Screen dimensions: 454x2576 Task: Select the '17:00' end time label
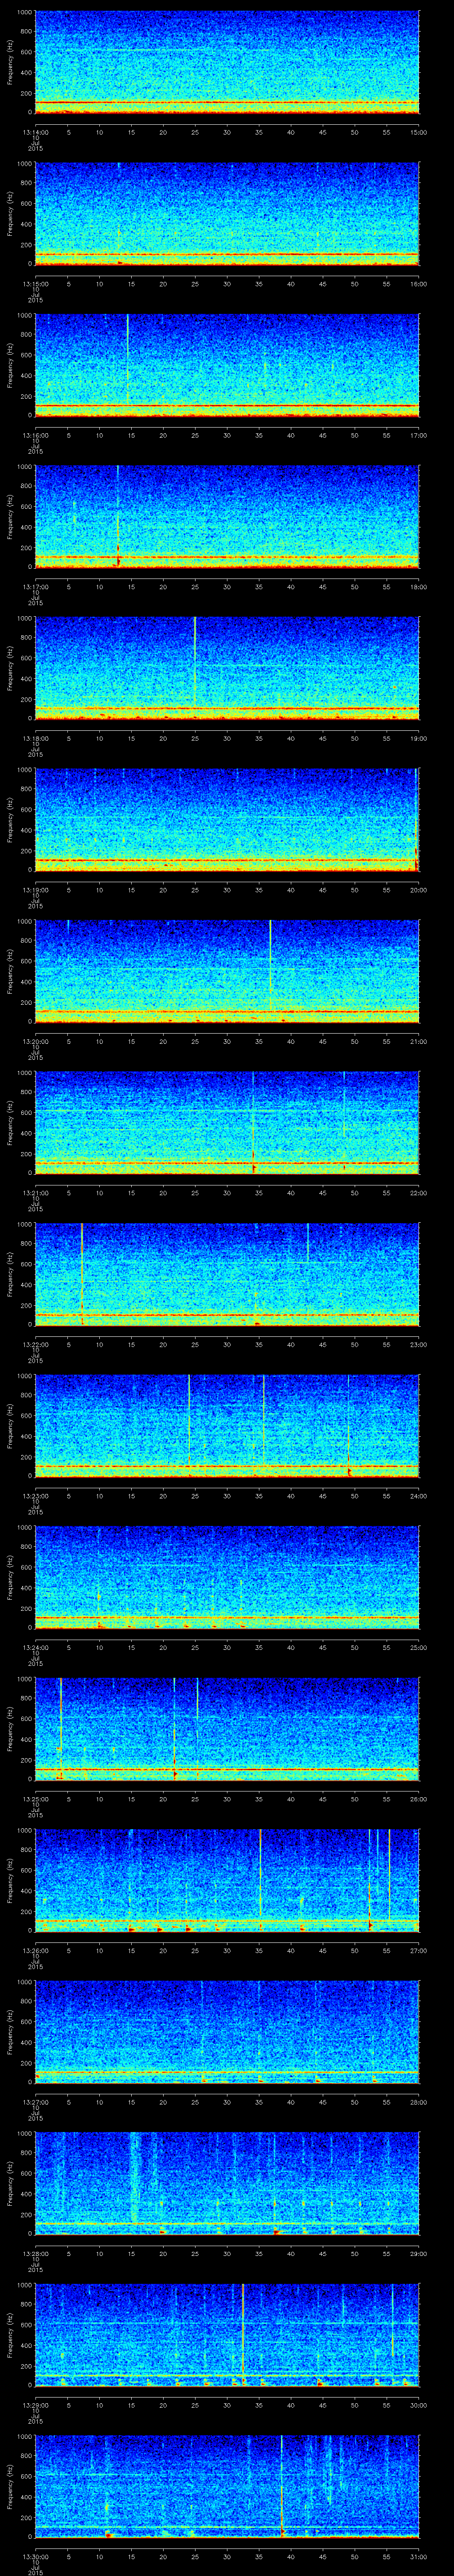point(419,435)
